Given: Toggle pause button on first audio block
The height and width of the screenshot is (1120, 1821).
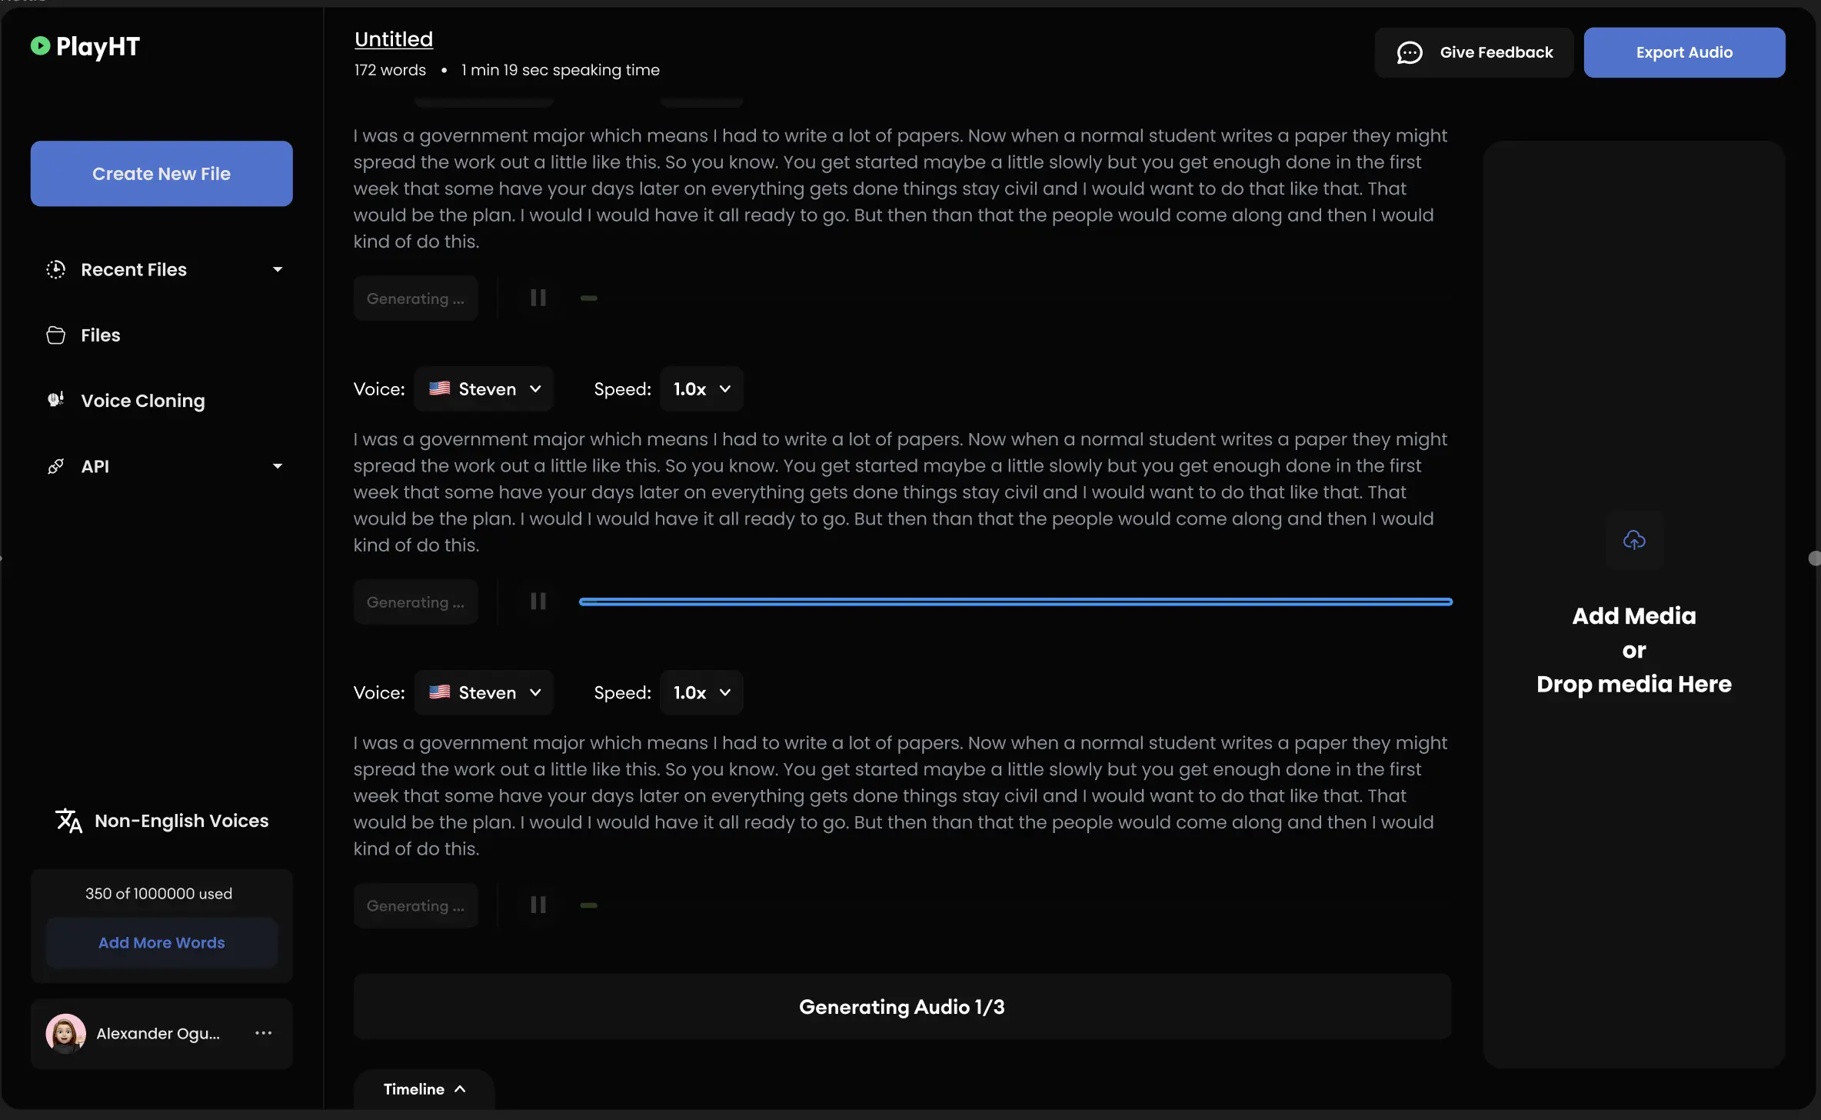Looking at the screenshot, I should (538, 297).
